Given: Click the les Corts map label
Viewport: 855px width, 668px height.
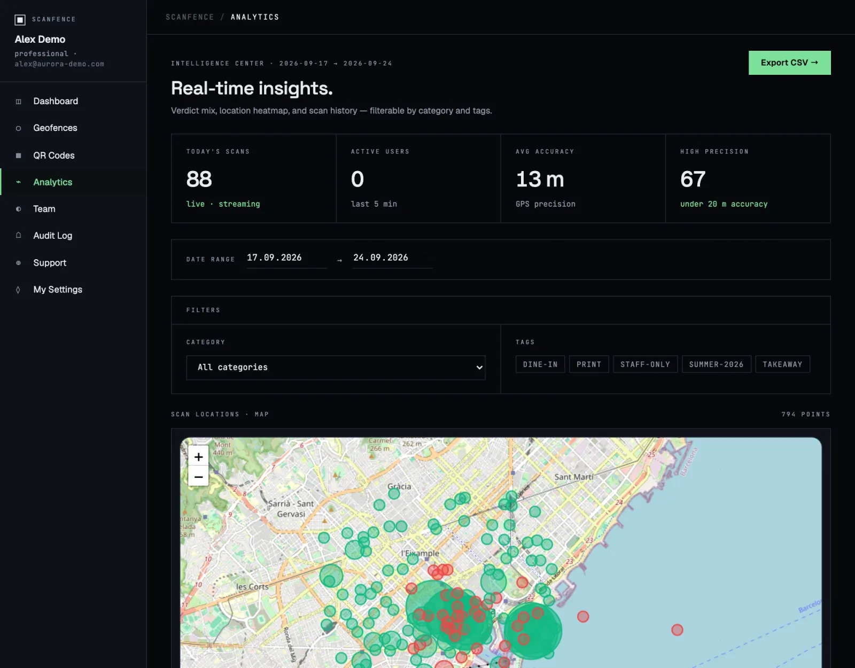Looking at the screenshot, I should tap(252, 587).
